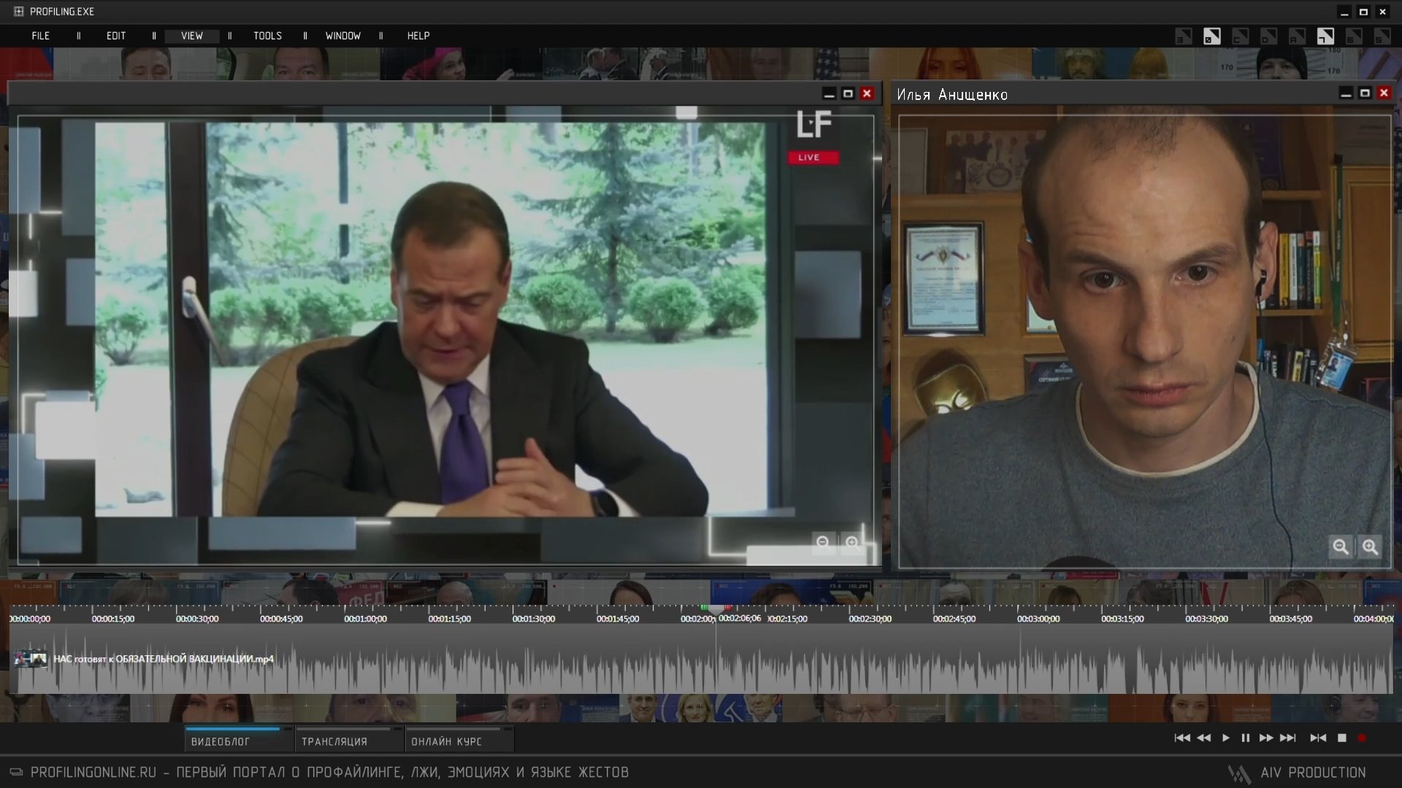Viewport: 1402px width, 788px height.
Task: Zoom out on Илья Анищенко webcam window
Action: coord(1340,546)
